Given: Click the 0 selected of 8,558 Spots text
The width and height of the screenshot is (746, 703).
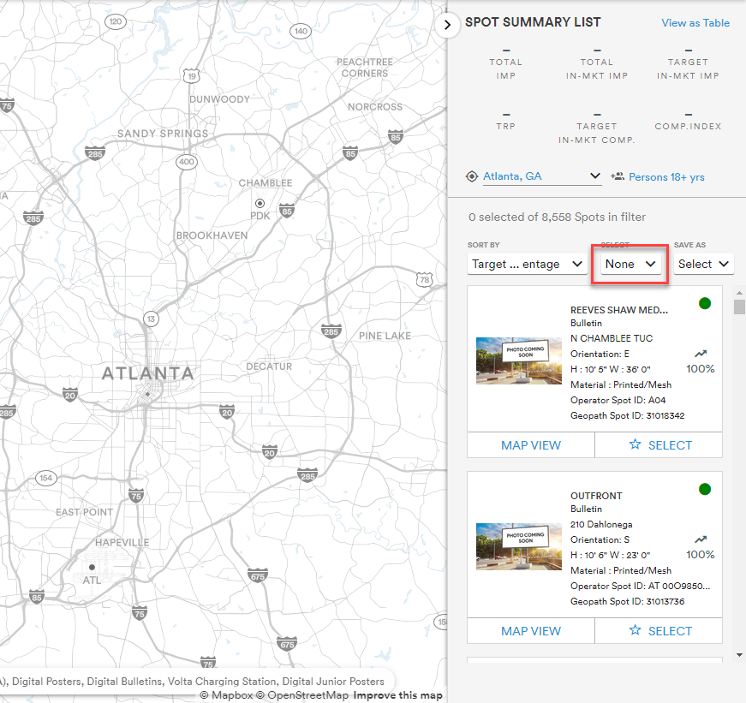Looking at the screenshot, I should [557, 217].
